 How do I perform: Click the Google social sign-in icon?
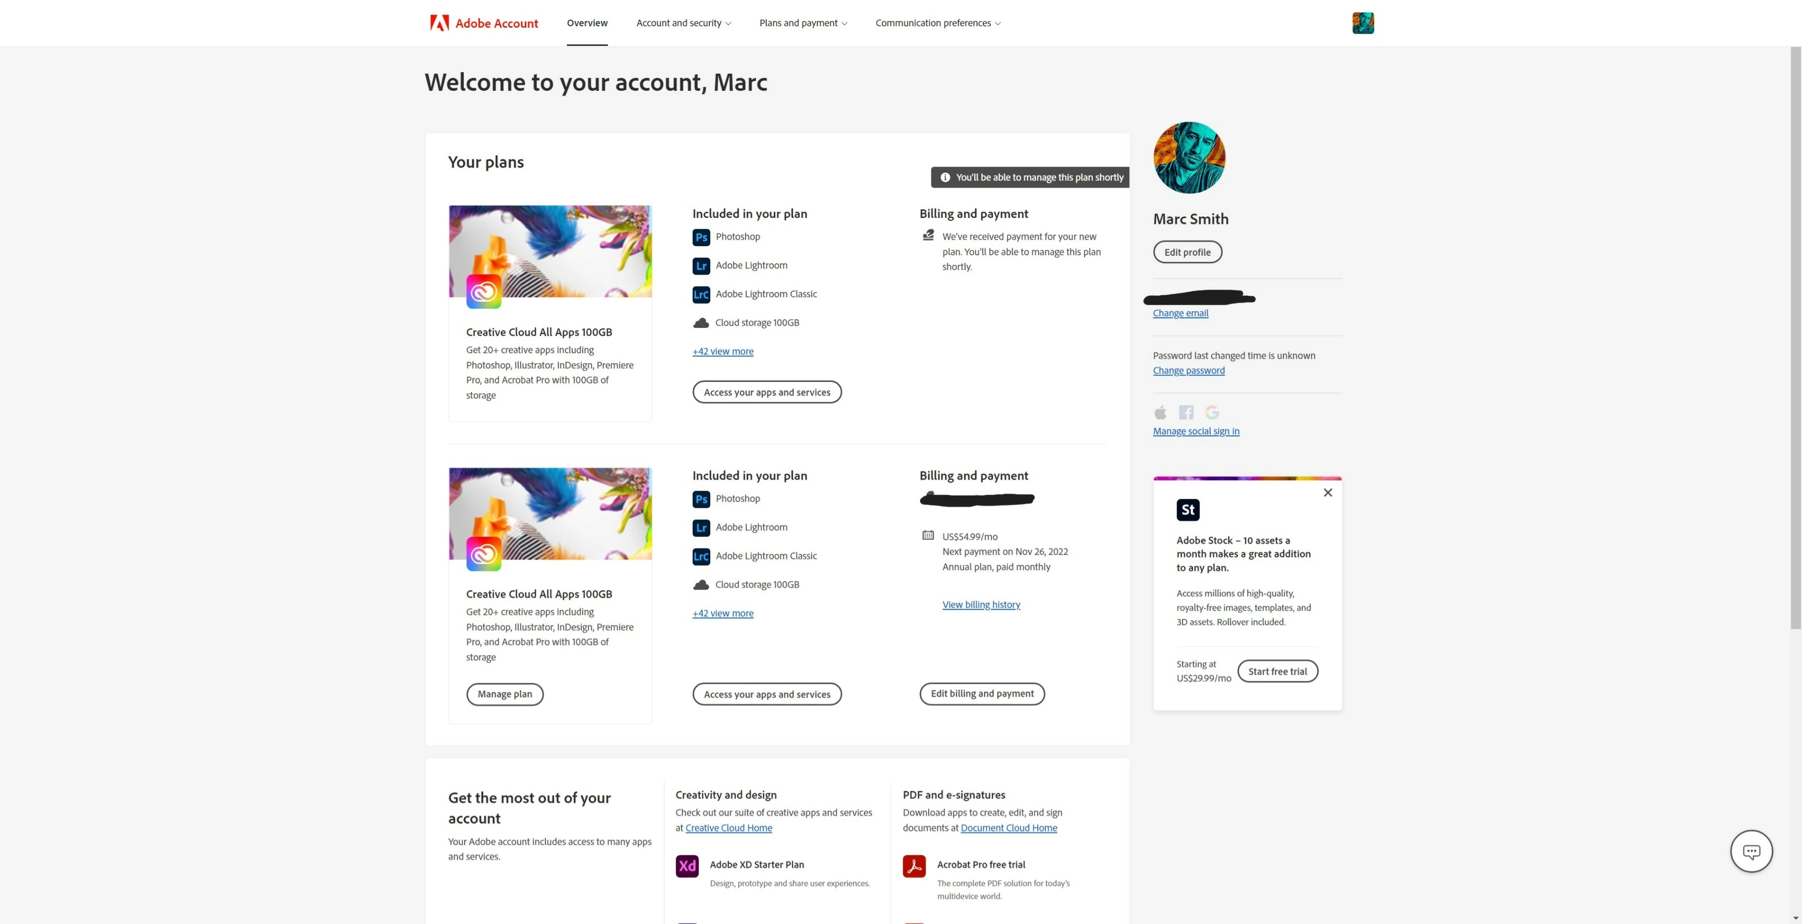[1212, 413]
